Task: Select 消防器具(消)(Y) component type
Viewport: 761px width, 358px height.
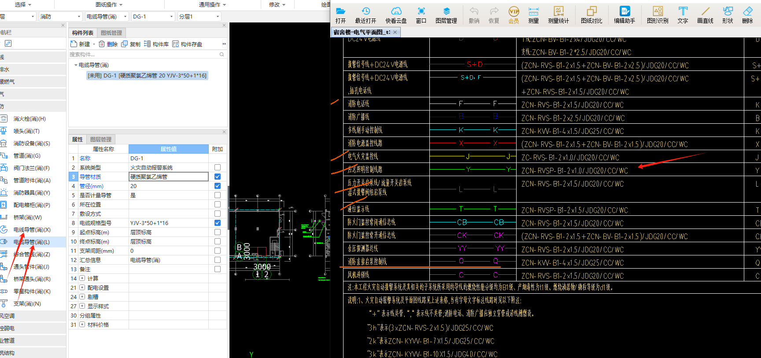Action: (31, 193)
